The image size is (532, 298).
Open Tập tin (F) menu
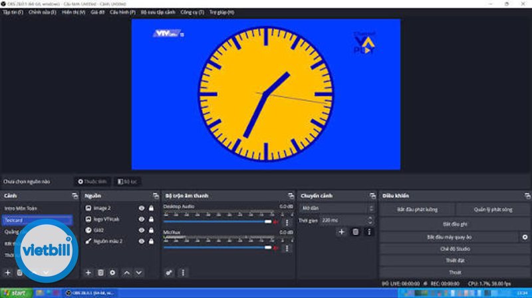(13, 12)
